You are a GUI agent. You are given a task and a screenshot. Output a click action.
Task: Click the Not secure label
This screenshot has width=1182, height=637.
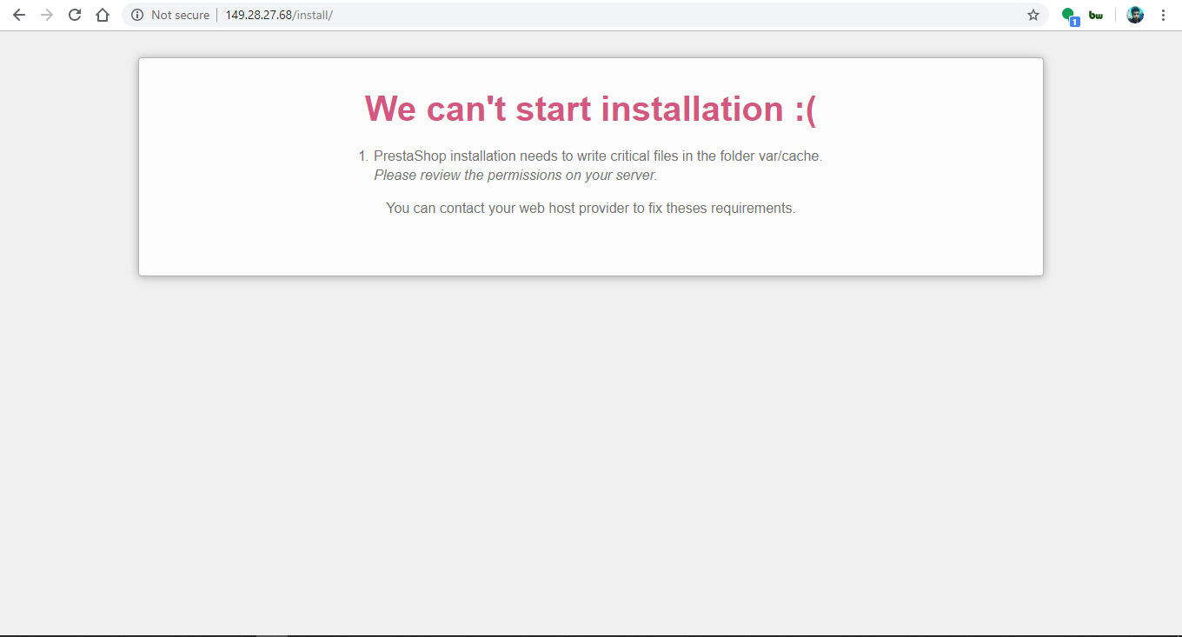coord(180,15)
